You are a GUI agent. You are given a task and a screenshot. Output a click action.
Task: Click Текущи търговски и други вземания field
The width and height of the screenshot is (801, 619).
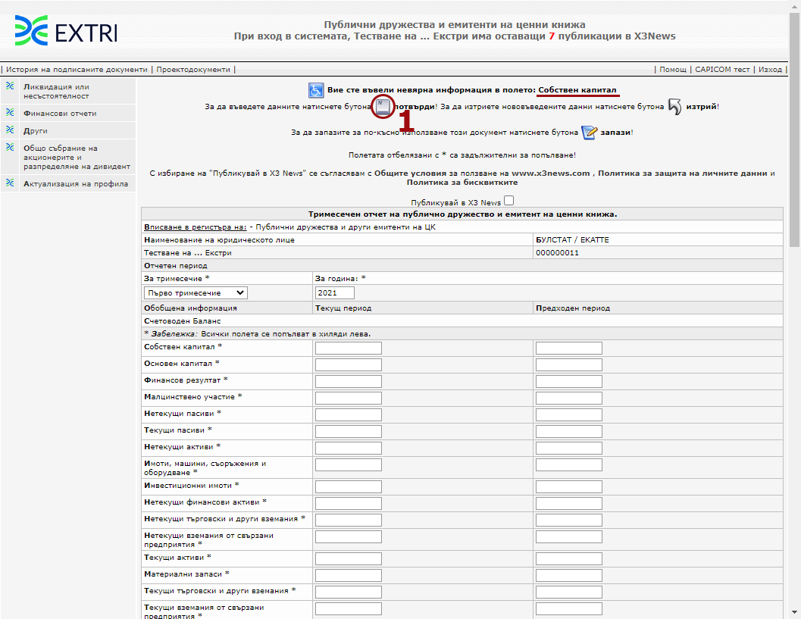[349, 592]
